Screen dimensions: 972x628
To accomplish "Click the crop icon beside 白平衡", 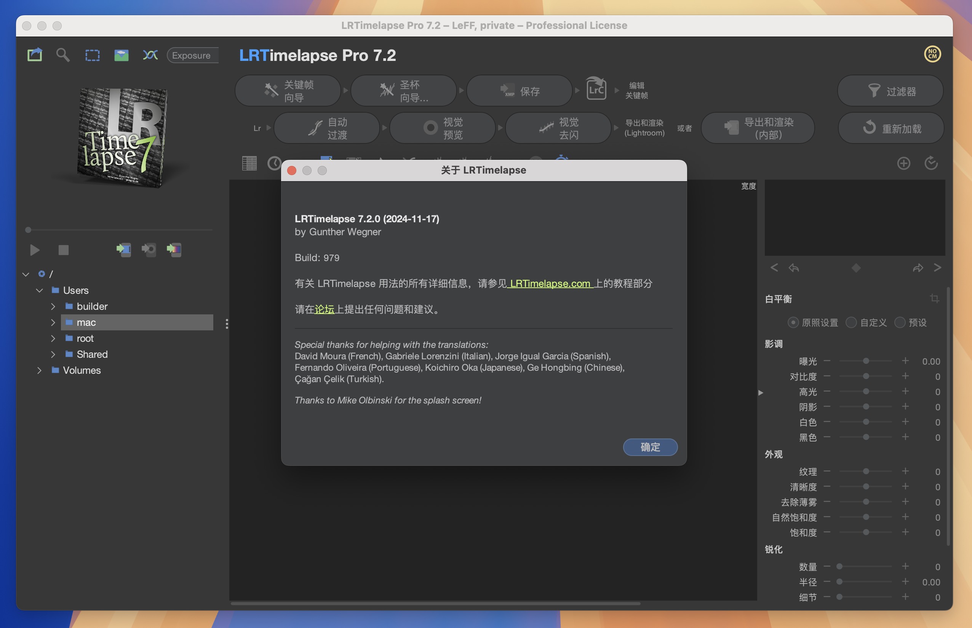I will (x=934, y=298).
